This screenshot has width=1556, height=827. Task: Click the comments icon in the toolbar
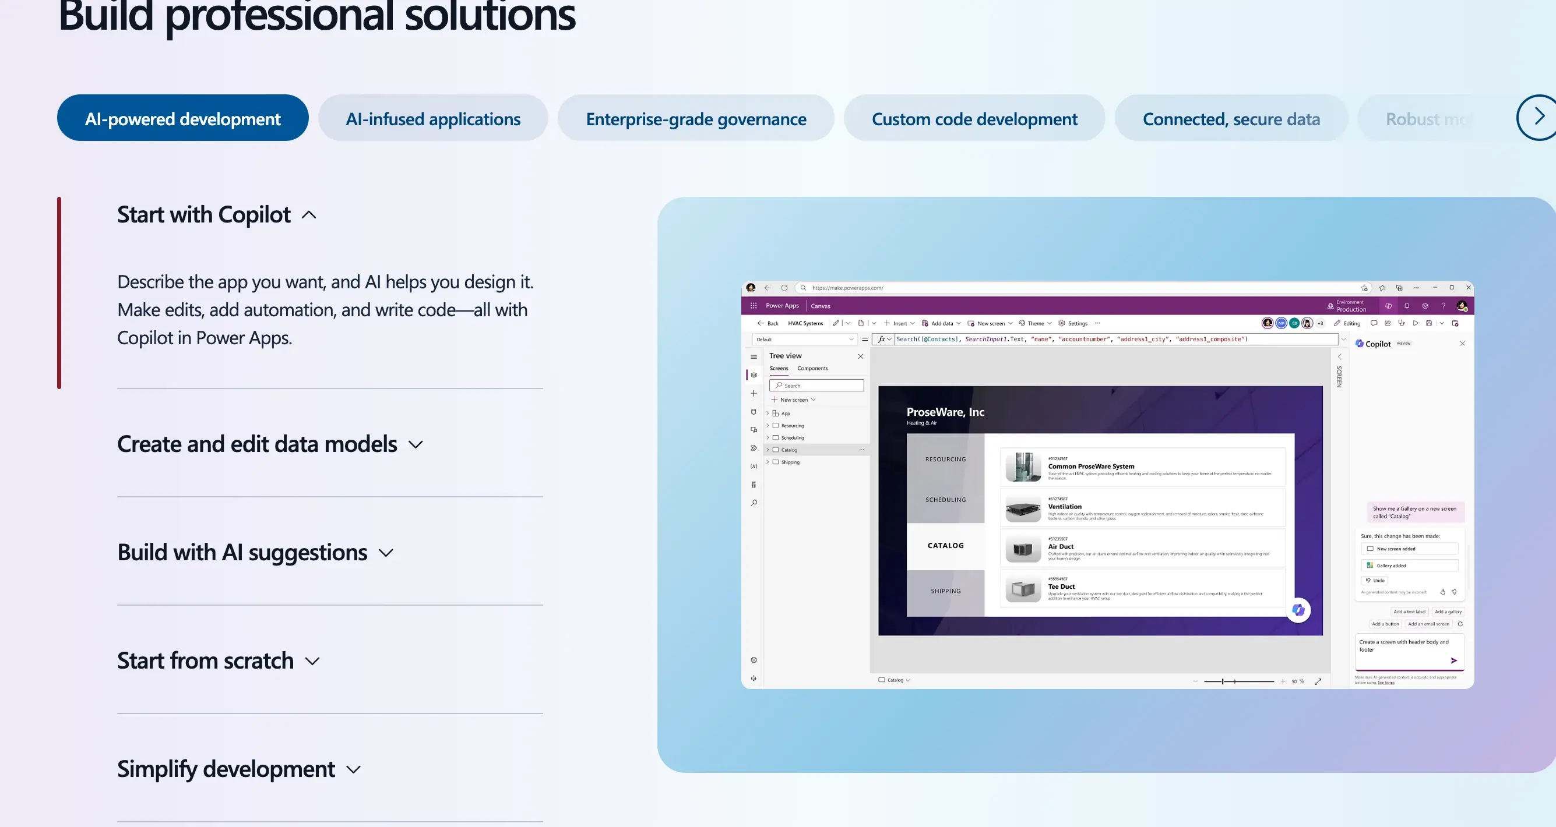pos(1374,323)
